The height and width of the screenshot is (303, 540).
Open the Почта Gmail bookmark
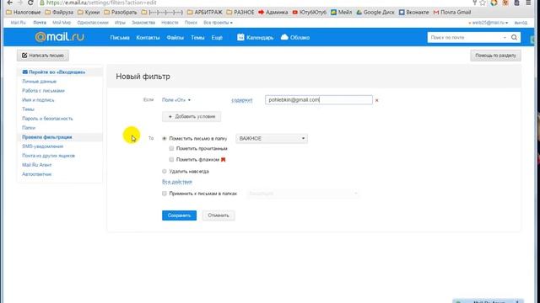[452, 12]
